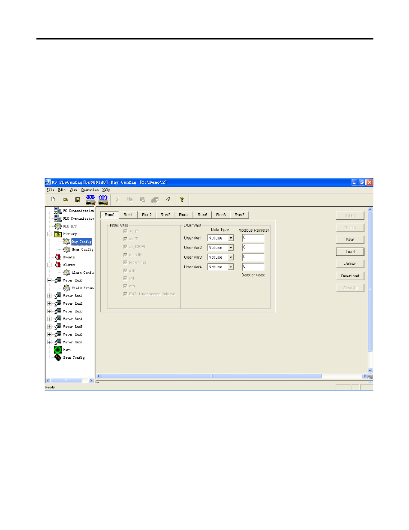Click the eraser toolbar icon
This screenshot has height=530, width=409.
pos(168,200)
